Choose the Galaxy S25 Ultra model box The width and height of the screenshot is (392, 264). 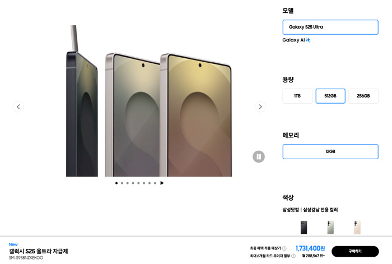point(330,27)
